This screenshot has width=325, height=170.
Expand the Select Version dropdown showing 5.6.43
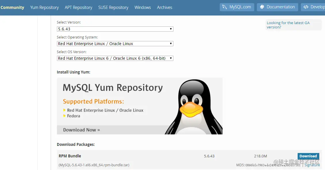point(115,29)
